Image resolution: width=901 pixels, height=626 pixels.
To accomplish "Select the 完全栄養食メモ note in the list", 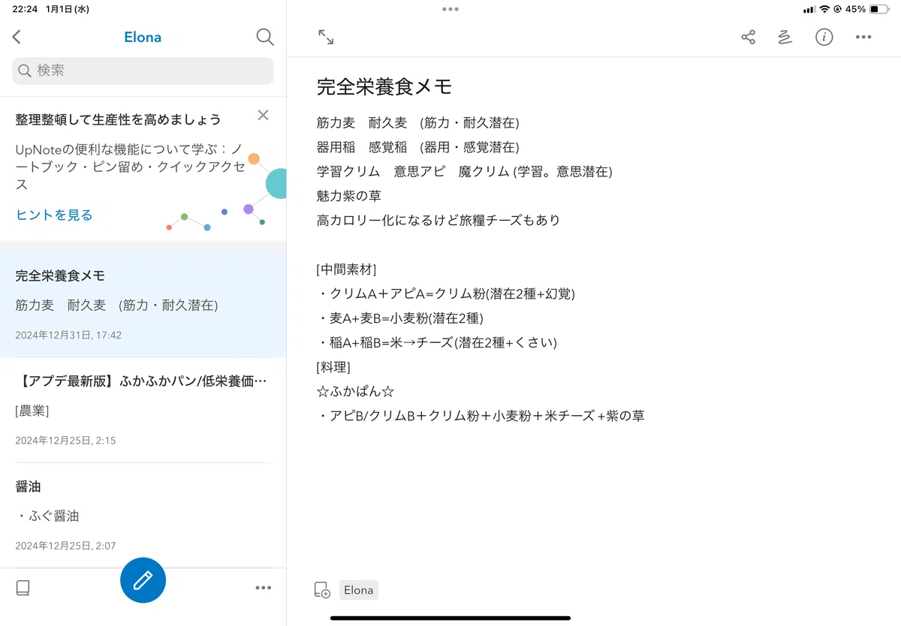I will [x=143, y=305].
